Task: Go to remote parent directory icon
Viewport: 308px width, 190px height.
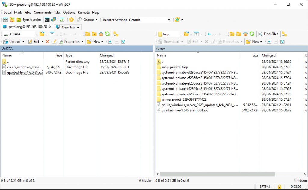Action: 232,34
